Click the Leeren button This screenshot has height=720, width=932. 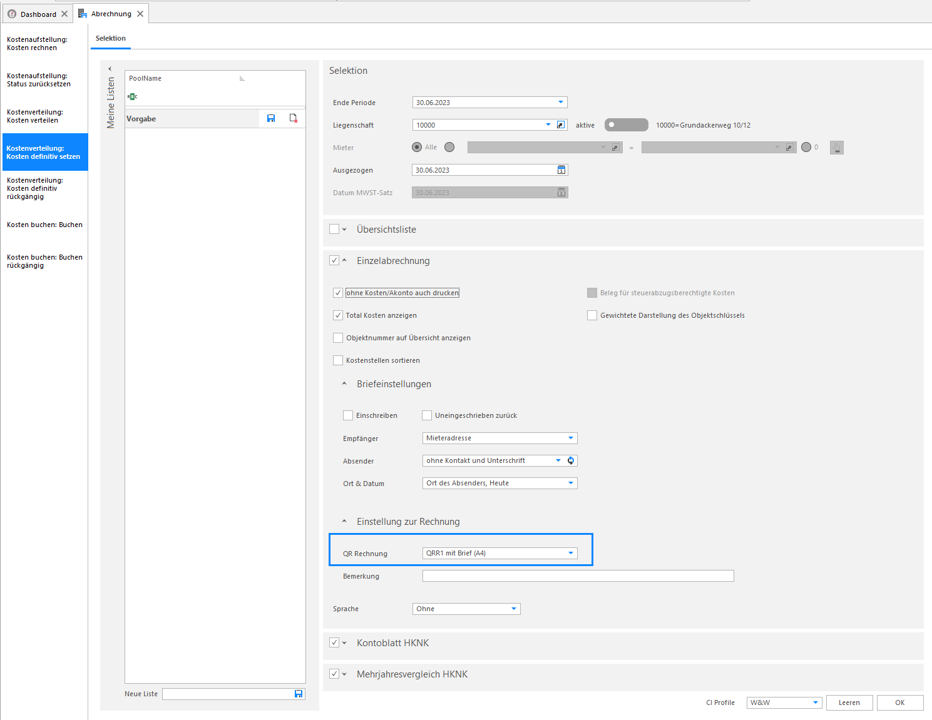849,702
